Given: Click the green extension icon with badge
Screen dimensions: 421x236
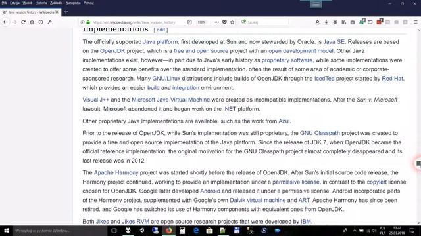Looking at the screenshot, I should (x=362, y=22).
